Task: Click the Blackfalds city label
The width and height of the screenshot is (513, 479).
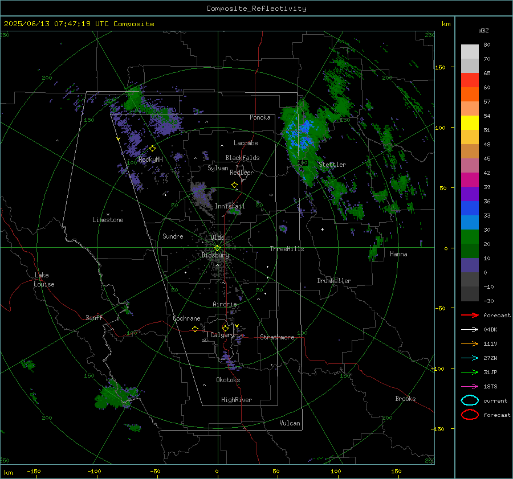Action: [242, 158]
